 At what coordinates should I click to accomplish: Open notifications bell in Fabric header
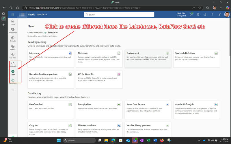[x=191, y=14]
